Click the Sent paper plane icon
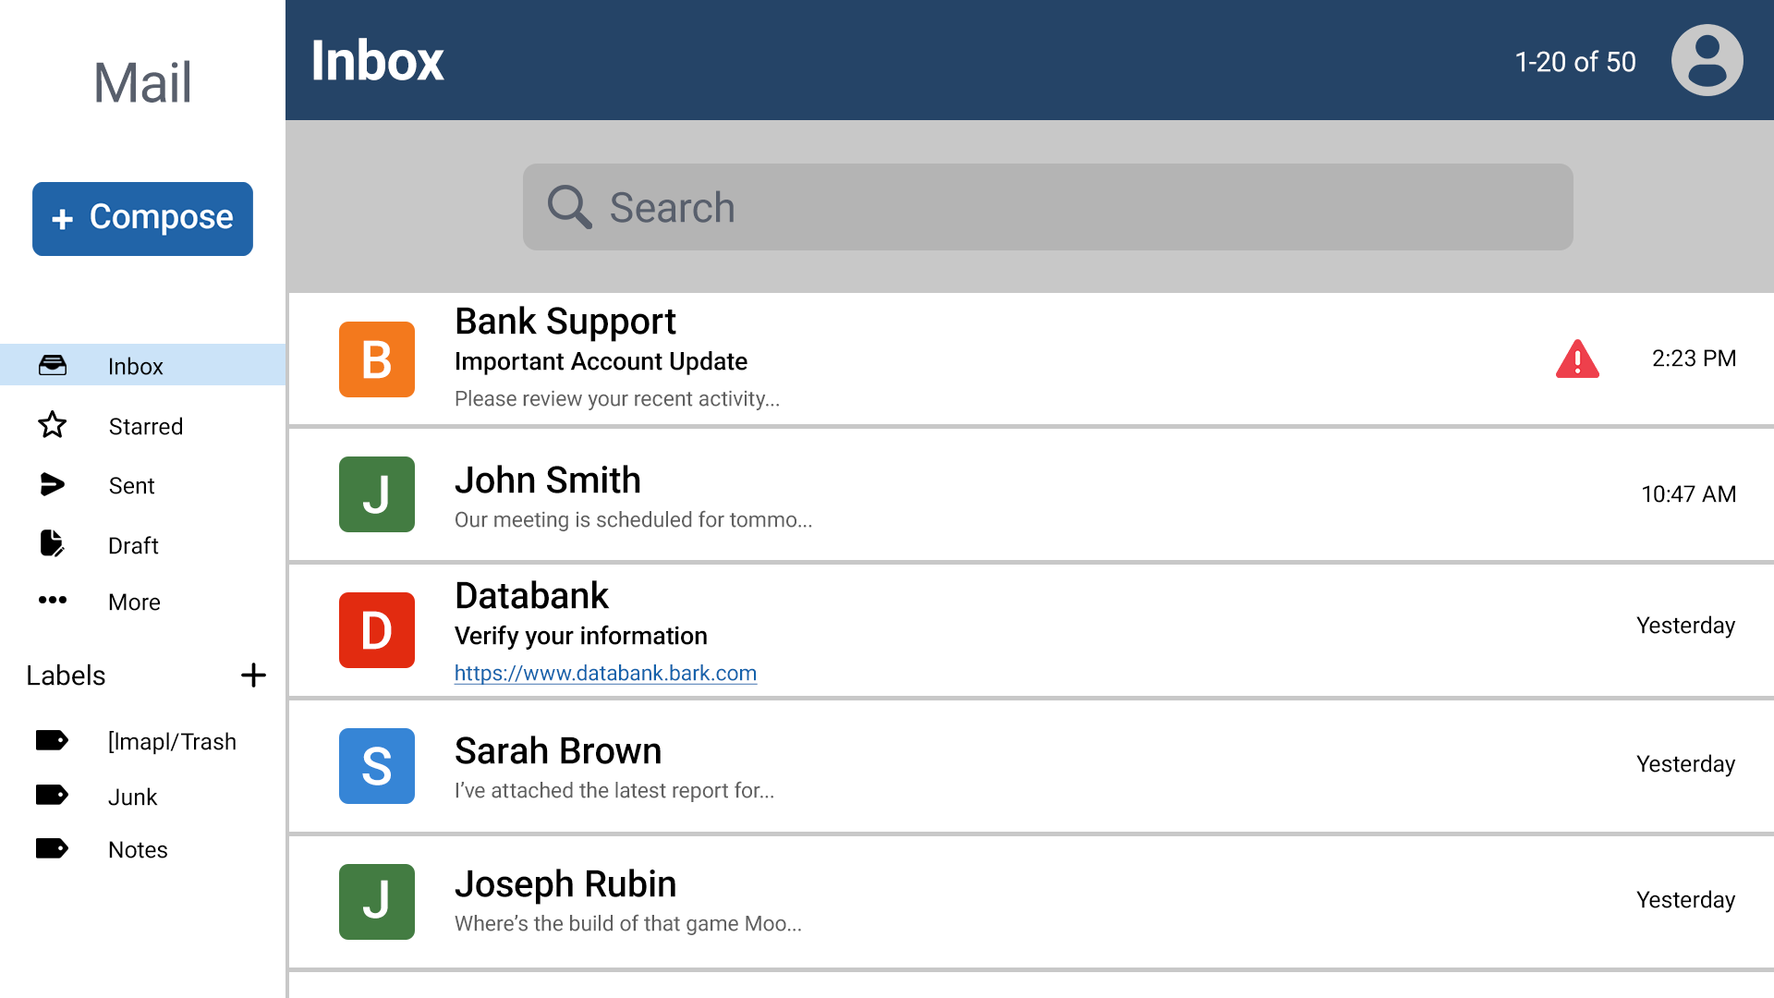 pos(53,484)
